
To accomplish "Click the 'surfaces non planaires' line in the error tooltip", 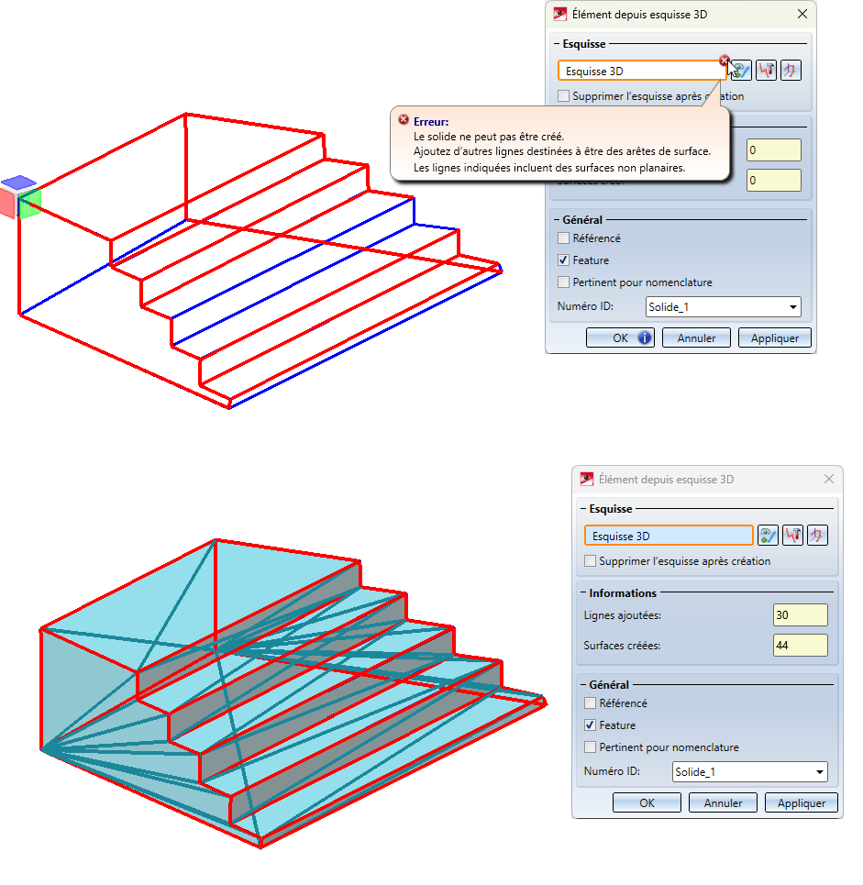I will [549, 168].
